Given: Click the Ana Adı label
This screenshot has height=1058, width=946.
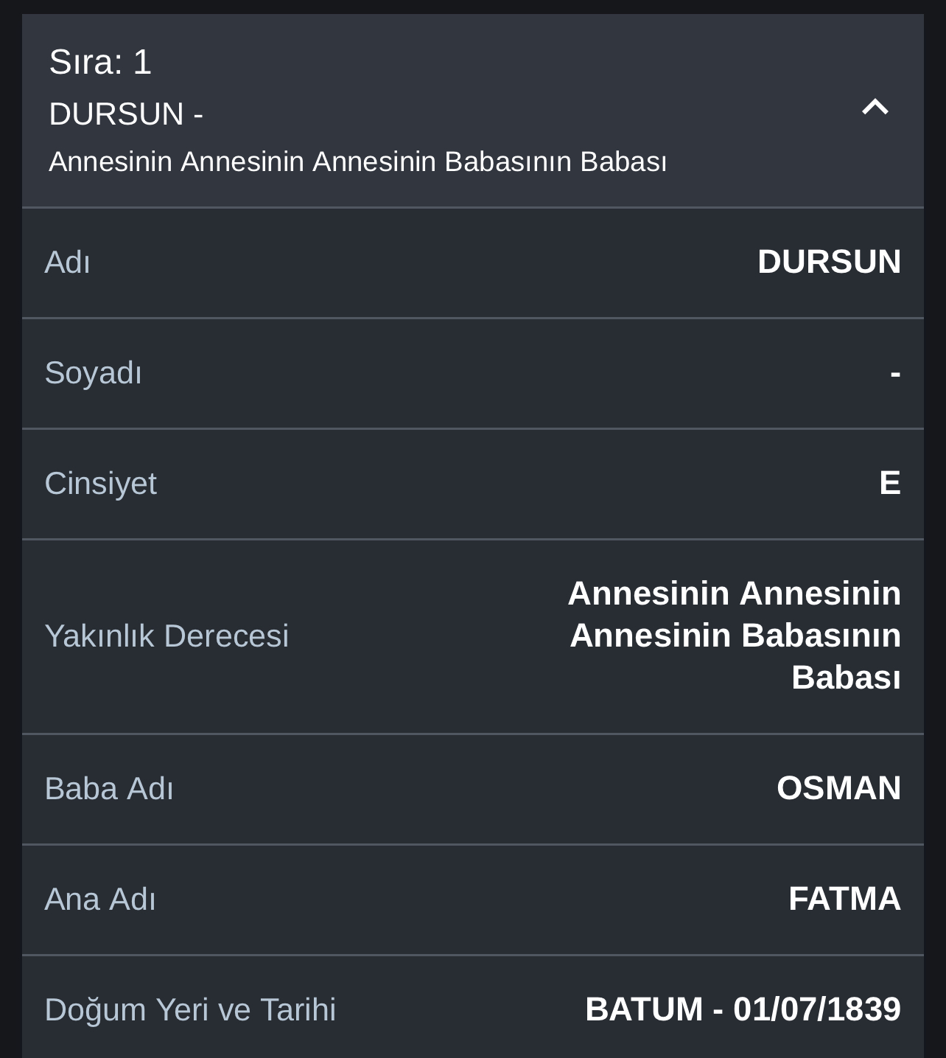Looking at the screenshot, I should [x=100, y=899].
